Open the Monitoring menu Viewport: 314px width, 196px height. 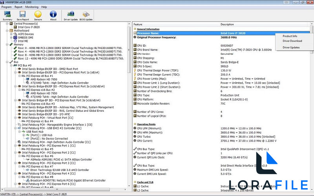[x=32, y=7]
